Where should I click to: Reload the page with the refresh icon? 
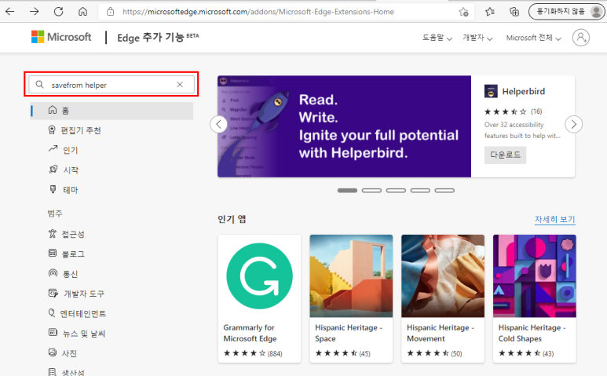click(x=58, y=12)
